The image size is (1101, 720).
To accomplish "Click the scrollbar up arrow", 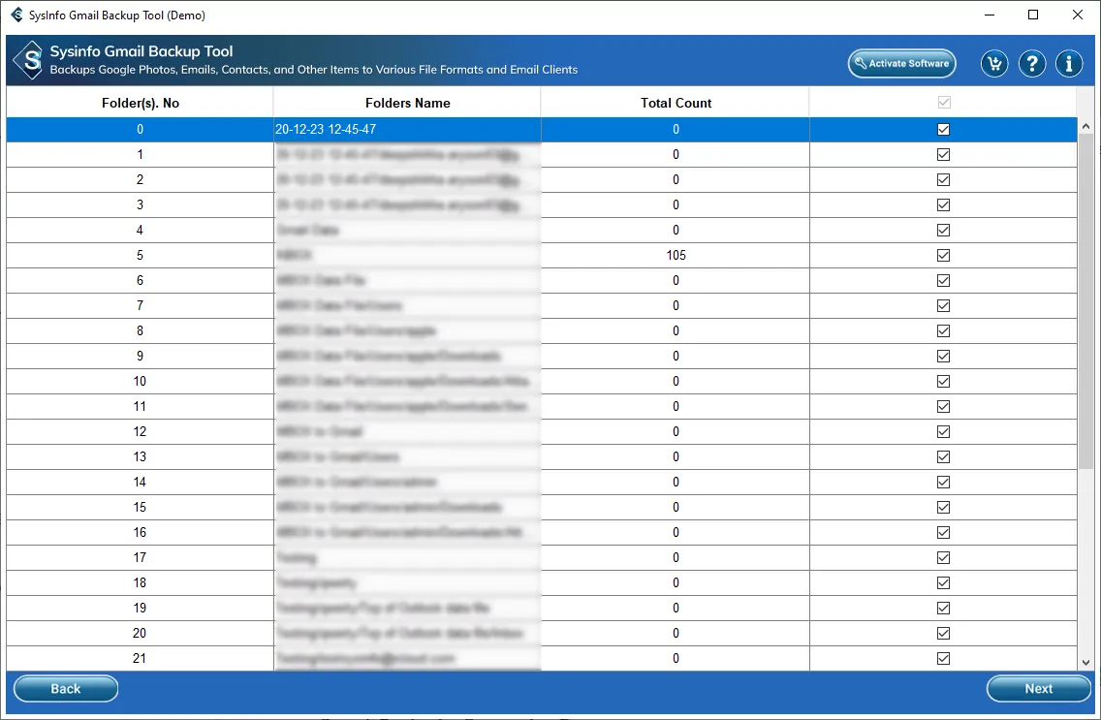I will tap(1085, 126).
